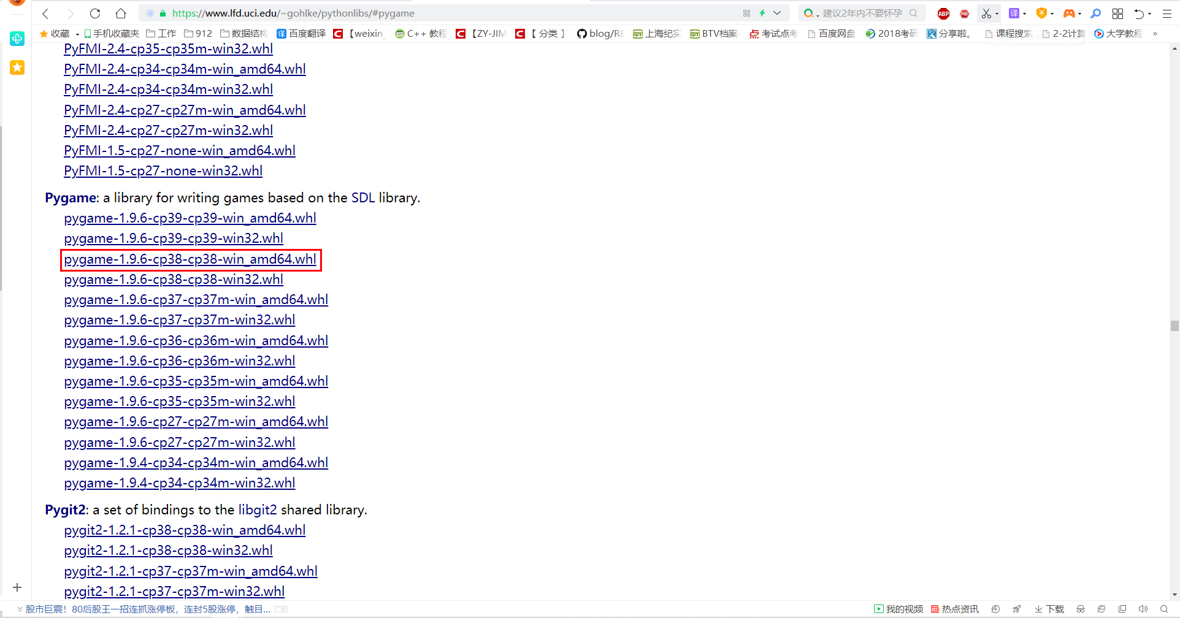Click the green lightning speed mode icon
The height and width of the screenshot is (618, 1180).
click(x=762, y=13)
